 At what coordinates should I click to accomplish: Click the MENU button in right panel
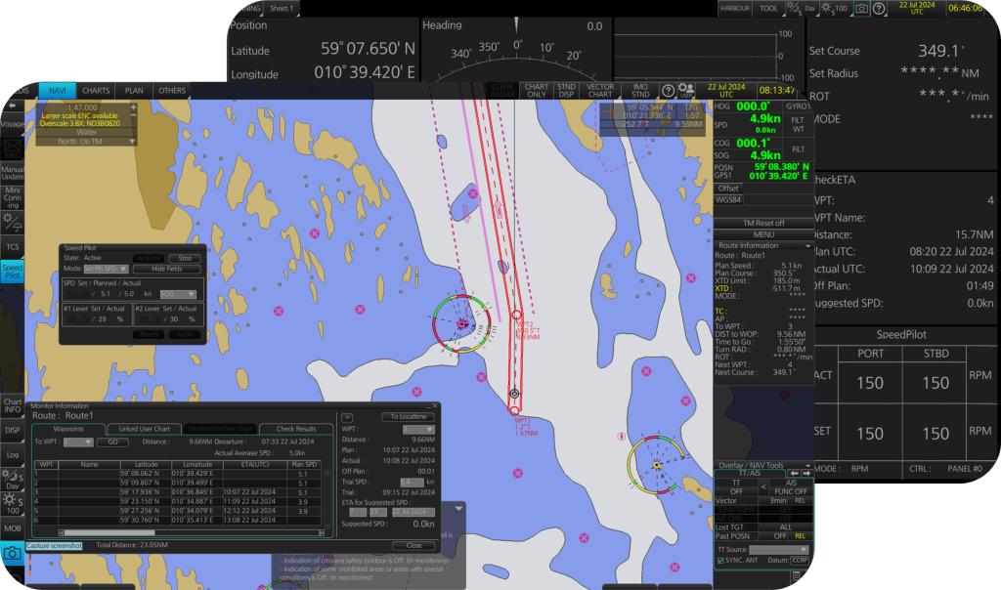pos(763,234)
